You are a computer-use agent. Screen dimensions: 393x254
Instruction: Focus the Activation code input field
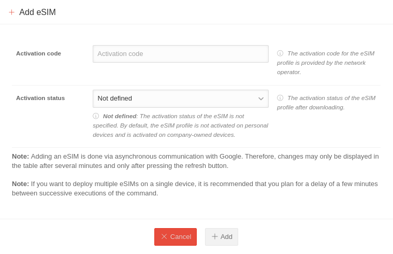pos(180,54)
